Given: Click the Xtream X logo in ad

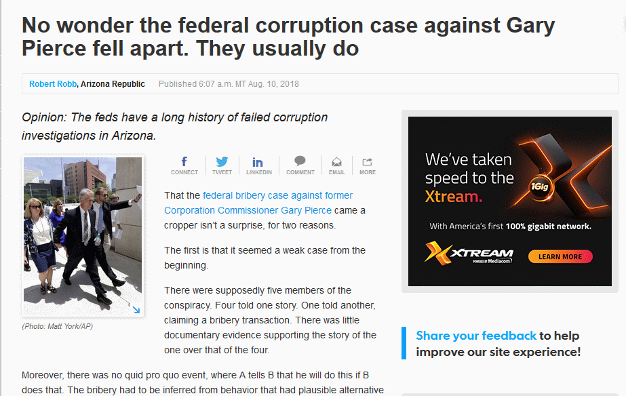Looking at the screenshot, I should click(438, 253).
